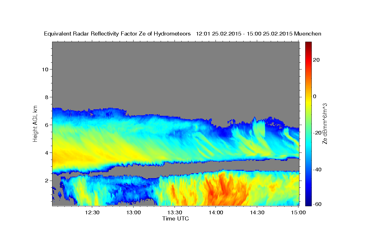The height and width of the screenshot is (247, 370).
Task: Click the 'Ze dBmm^6/m^3' colorbar label
Action: 324,123
